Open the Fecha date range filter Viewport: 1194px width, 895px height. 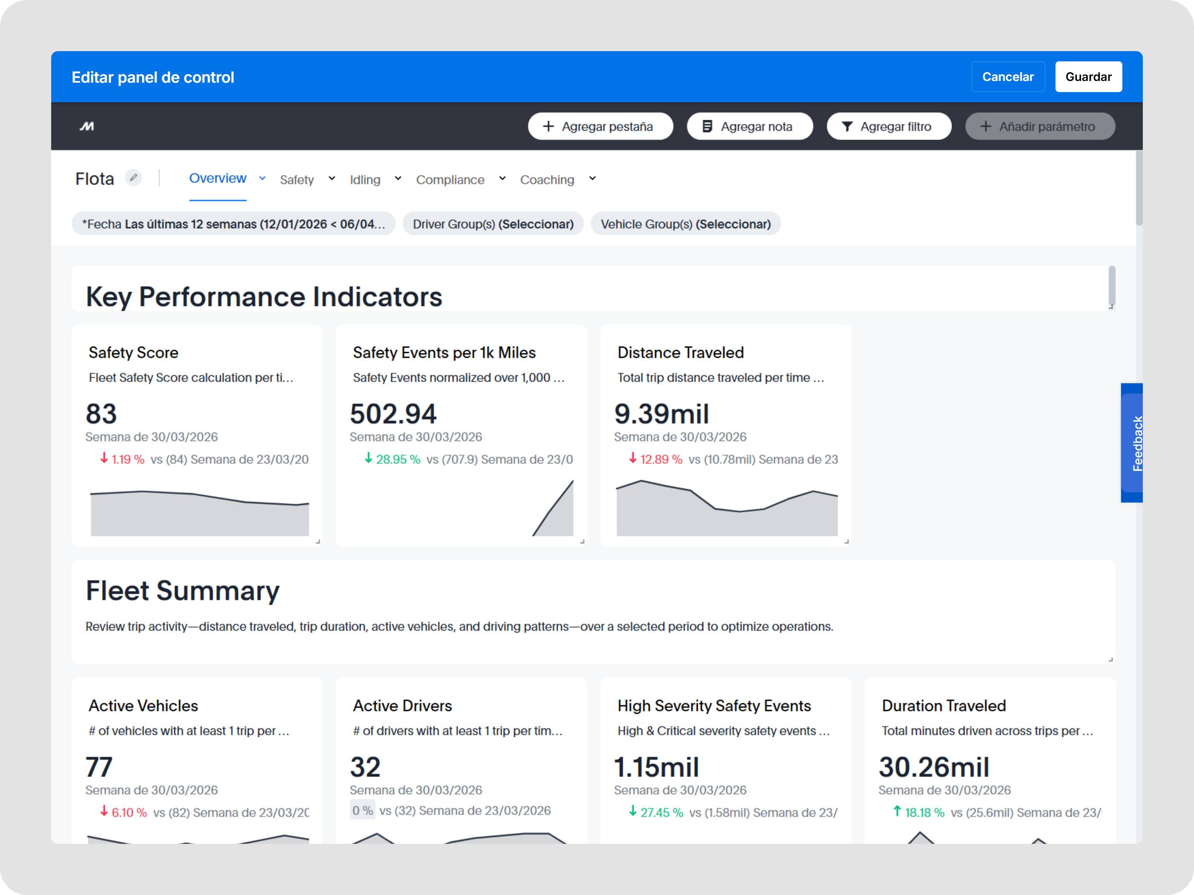pyautogui.click(x=233, y=224)
